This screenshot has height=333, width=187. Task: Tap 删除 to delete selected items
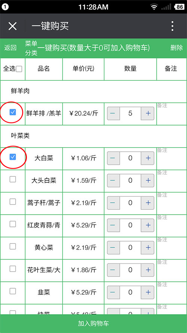click(177, 48)
